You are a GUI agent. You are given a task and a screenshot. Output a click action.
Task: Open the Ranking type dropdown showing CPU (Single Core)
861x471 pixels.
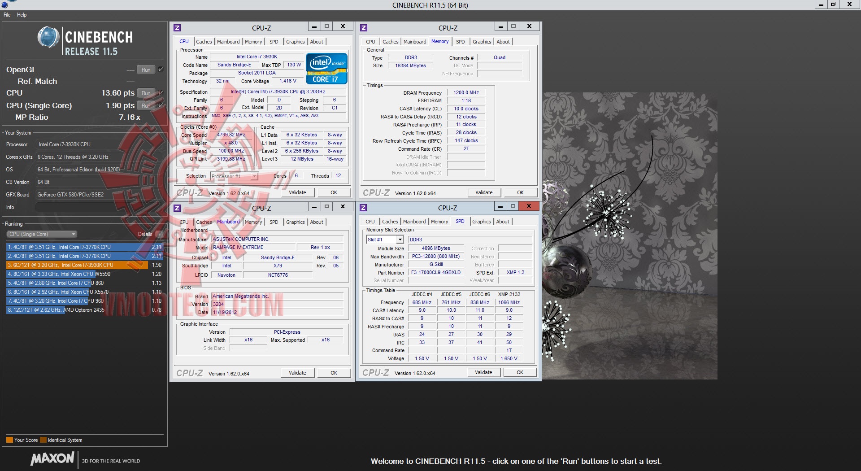[42, 234]
